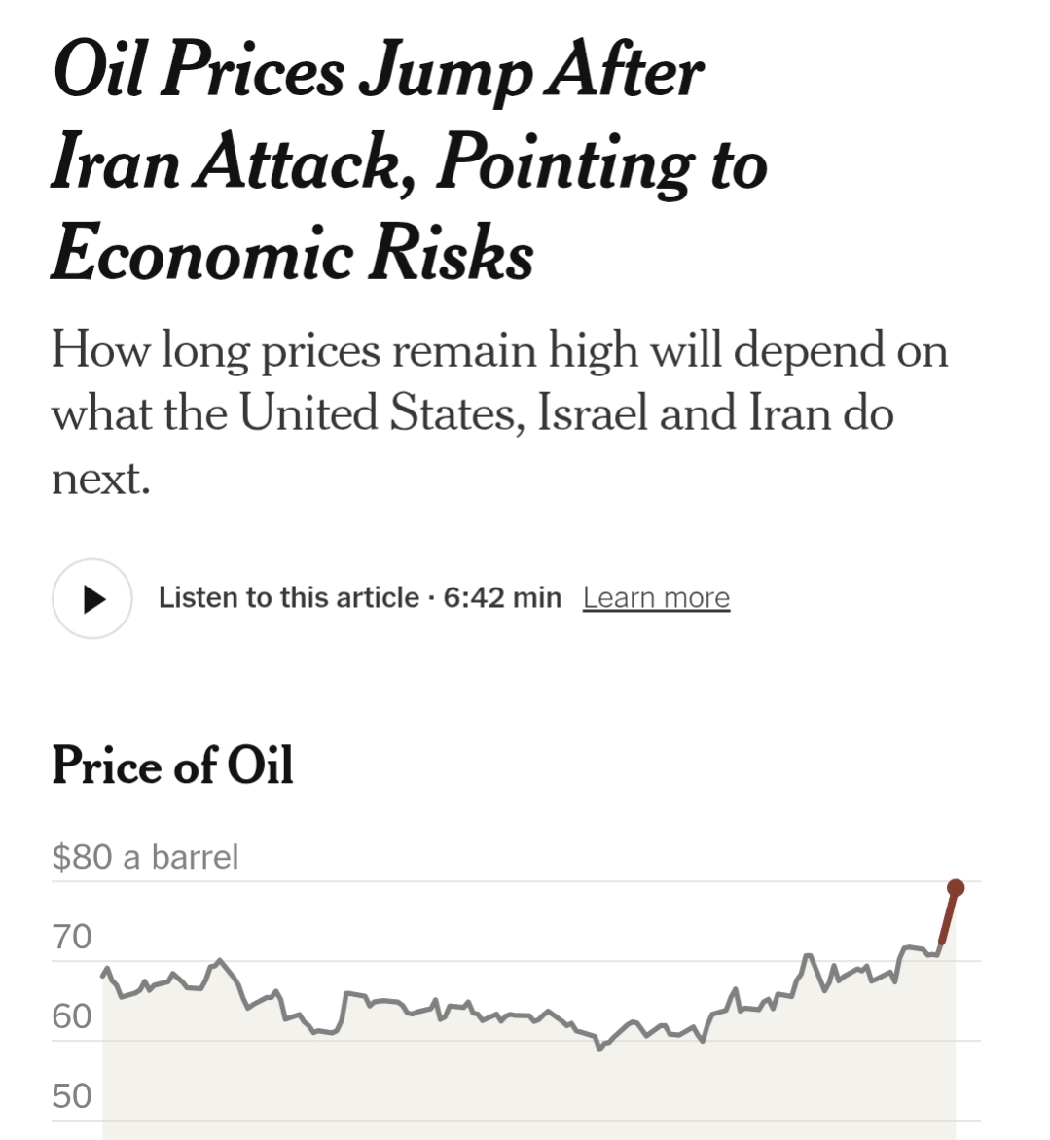
Task: Click the "Listen to this article" label
Action: (289, 597)
